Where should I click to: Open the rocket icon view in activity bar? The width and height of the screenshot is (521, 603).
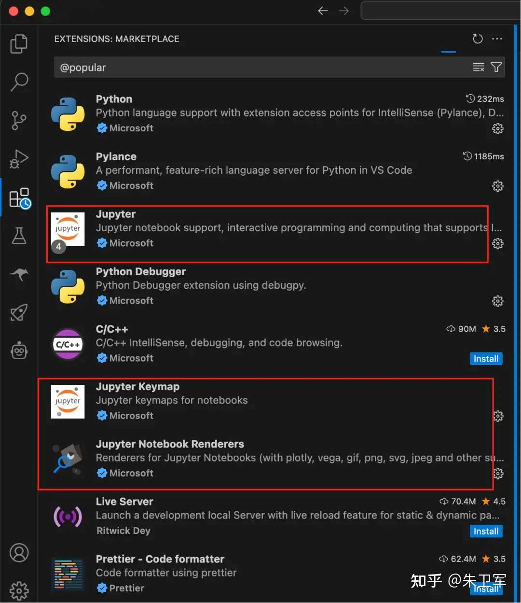tap(19, 312)
